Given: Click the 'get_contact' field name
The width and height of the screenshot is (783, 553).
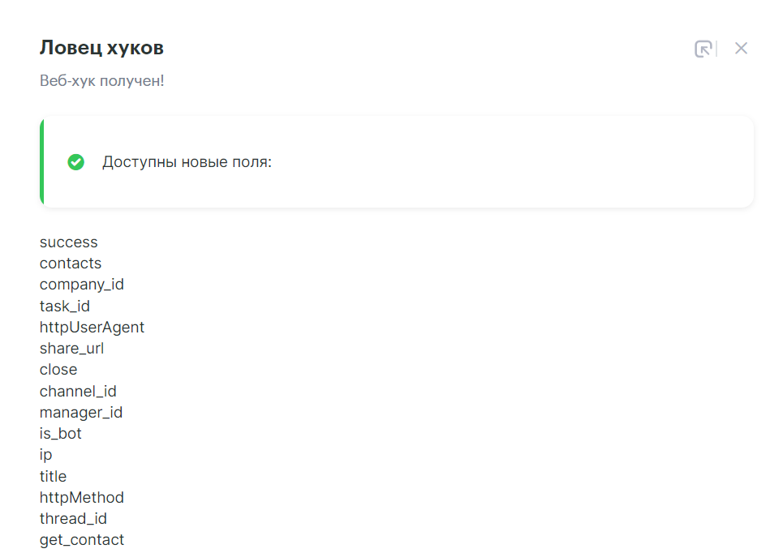Looking at the screenshot, I should tap(82, 540).
